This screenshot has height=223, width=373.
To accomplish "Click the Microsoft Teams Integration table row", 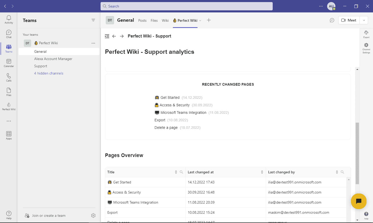I will point(226,202).
